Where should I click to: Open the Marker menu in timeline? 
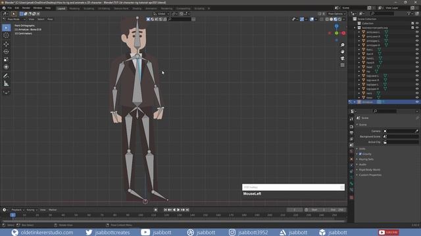click(53, 210)
